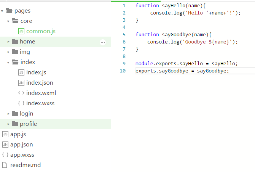Click the braces icon of app.wxss
This screenshot has height=172, width=255.
click(5, 154)
